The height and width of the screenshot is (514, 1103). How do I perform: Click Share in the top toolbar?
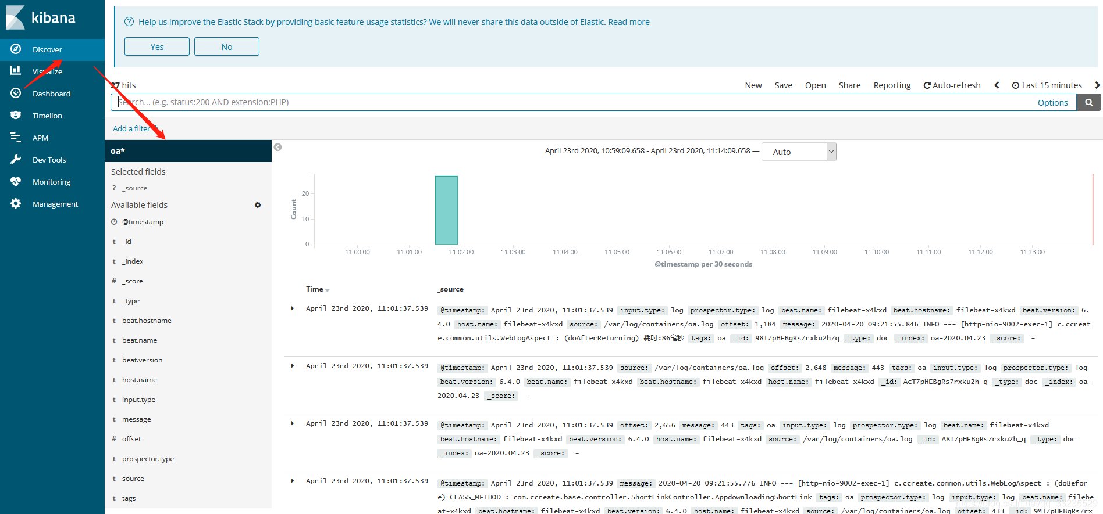[x=849, y=85]
